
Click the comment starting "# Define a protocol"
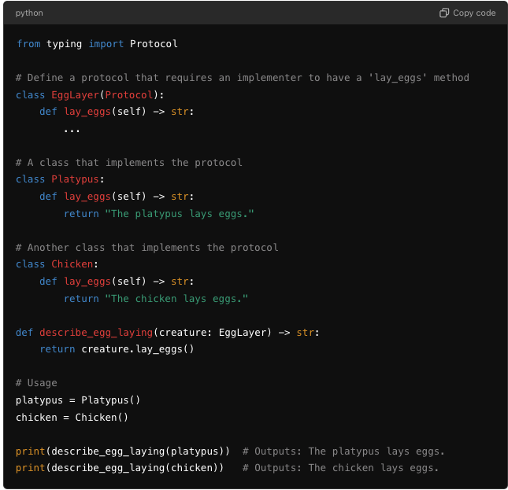[243, 78]
